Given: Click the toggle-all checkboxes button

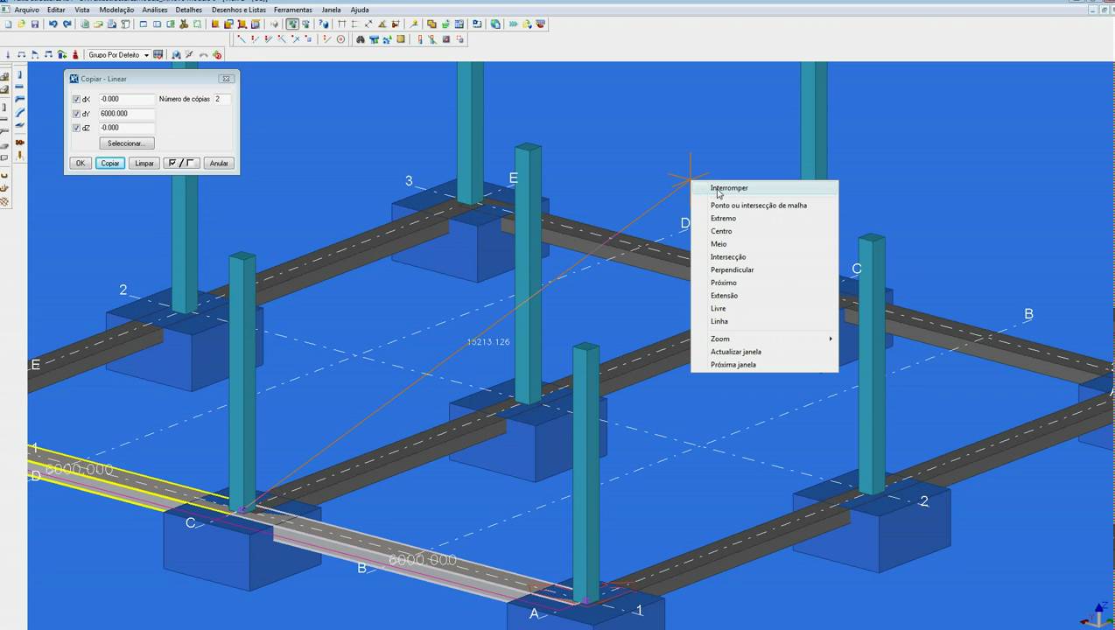Looking at the screenshot, I should 182,163.
